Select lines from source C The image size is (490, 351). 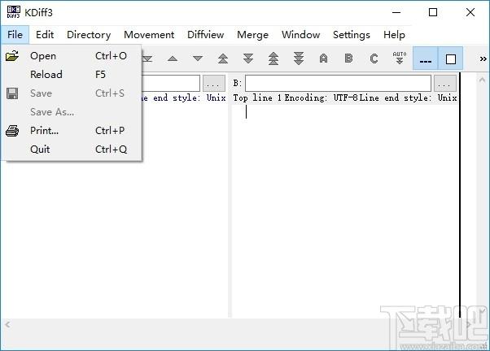tap(374, 58)
